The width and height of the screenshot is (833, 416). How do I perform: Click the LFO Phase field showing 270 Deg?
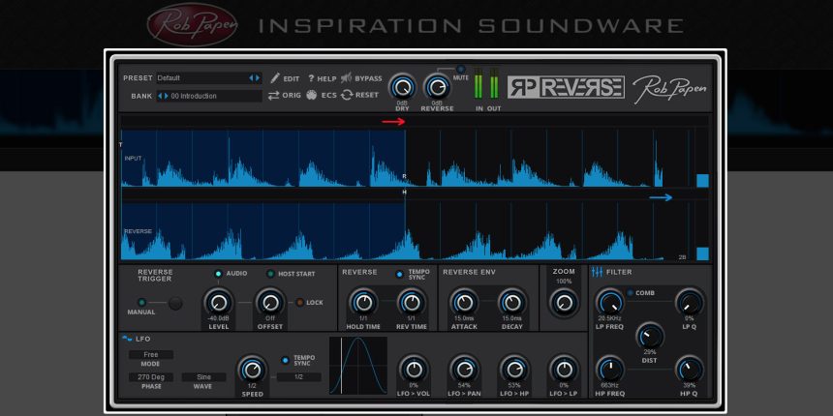pos(150,377)
